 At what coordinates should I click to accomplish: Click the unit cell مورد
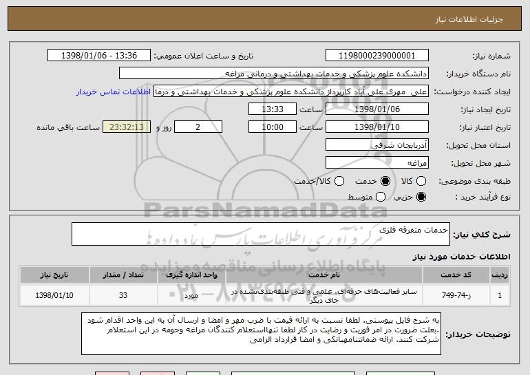coord(191,295)
